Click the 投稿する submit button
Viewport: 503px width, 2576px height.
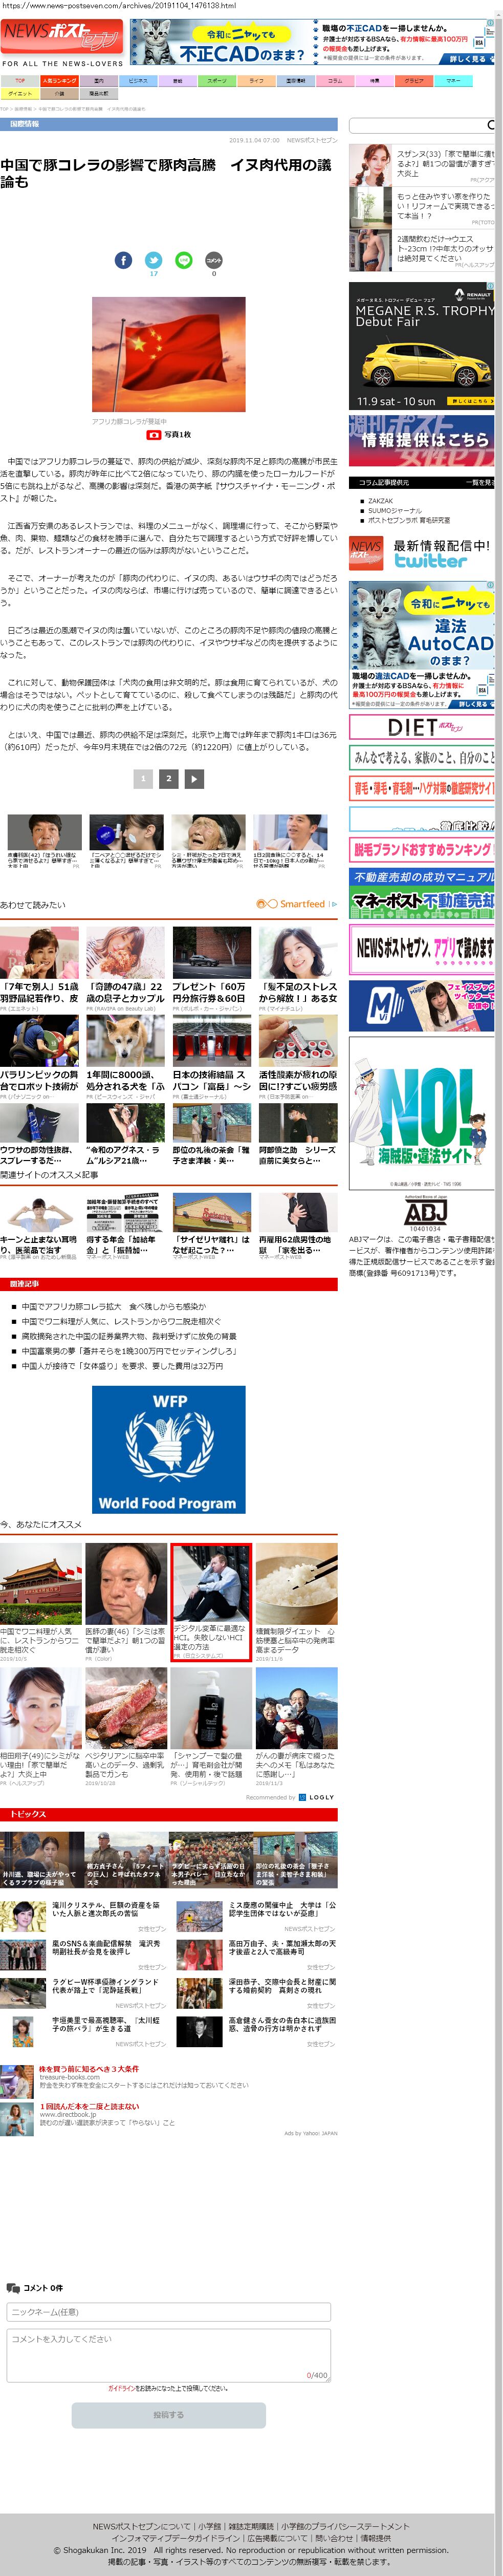[x=168, y=2414]
